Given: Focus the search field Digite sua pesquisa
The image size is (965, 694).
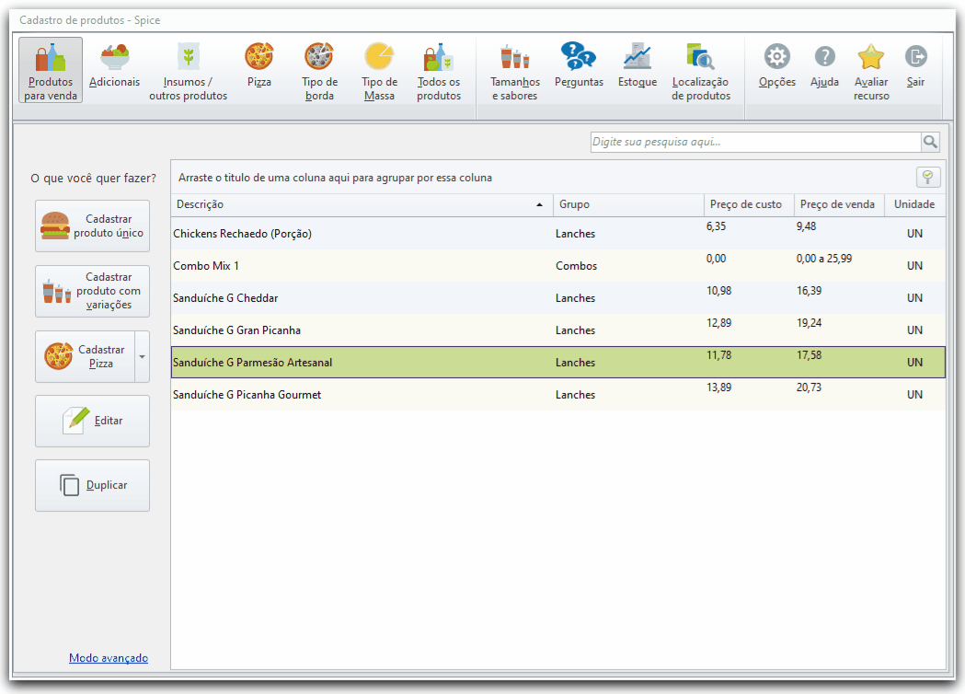Looking at the screenshot, I should [756, 142].
